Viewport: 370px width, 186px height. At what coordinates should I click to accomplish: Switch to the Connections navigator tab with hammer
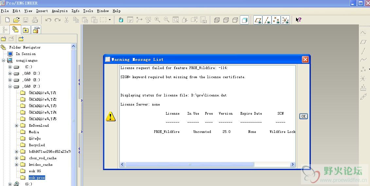tap(36, 30)
